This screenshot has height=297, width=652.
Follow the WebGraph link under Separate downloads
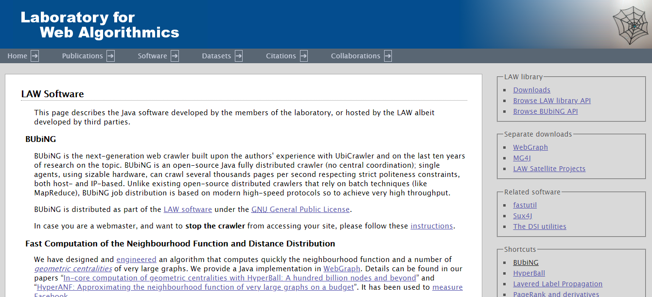(x=530, y=147)
